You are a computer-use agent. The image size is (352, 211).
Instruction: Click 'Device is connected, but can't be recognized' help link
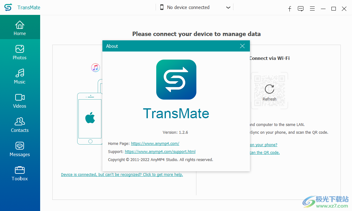pyautogui.click(x=122, y=174)
